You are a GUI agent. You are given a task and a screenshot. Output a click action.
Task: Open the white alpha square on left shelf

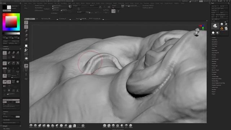pyautogui.click(x=26, y=46)
